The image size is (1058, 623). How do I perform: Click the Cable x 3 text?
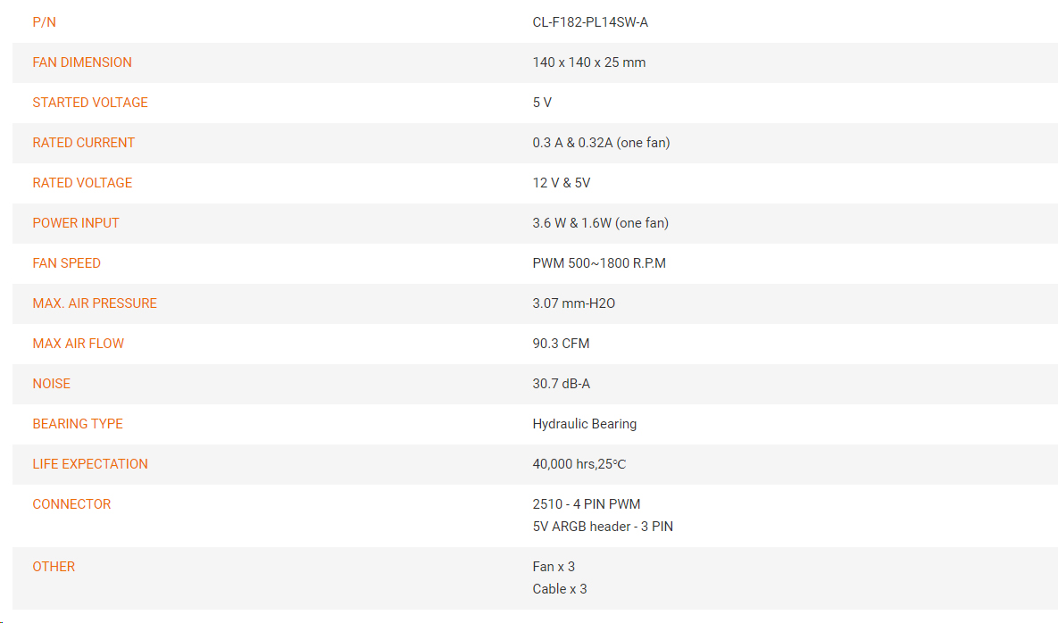(x=560, y=589)
